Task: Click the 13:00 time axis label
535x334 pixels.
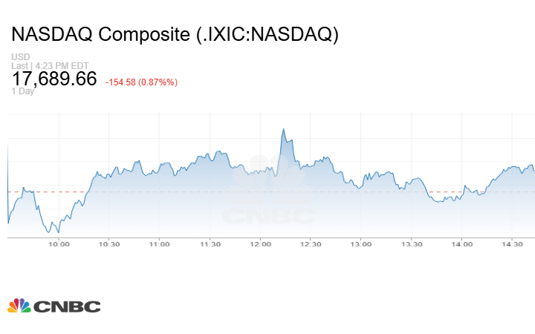Action: (361, 244)
